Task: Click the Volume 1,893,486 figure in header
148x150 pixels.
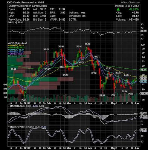Action: (x=127, y=19)
